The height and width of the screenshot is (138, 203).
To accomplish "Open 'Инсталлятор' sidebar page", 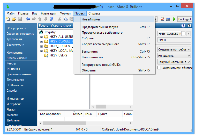I will pyautogui.click(x=15, y=99).
